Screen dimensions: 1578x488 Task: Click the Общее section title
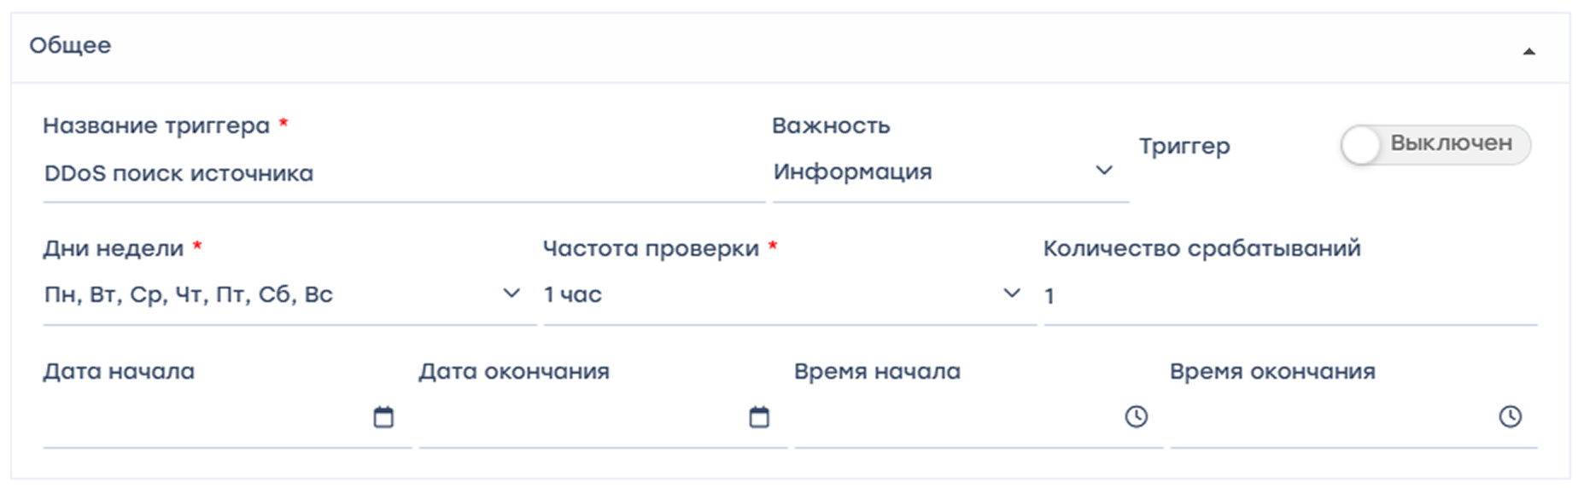pos(70,45)
